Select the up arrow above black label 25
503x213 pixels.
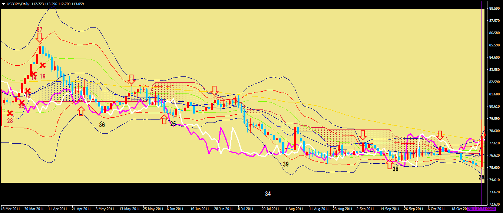point(164,119)
